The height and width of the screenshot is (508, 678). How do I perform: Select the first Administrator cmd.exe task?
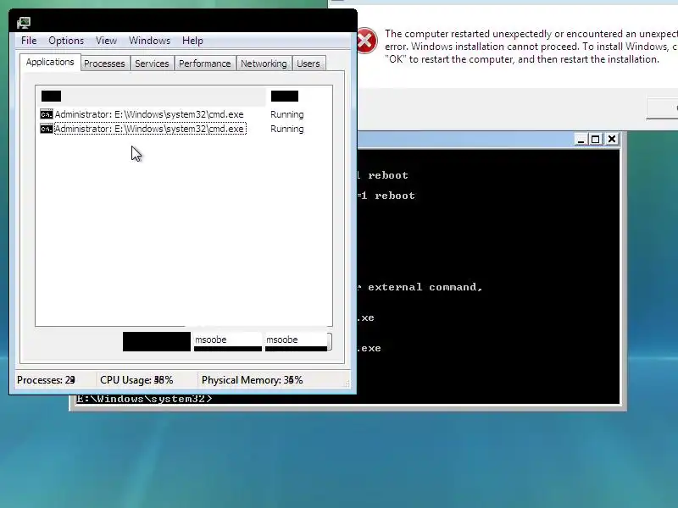click(x=149, y=114)
